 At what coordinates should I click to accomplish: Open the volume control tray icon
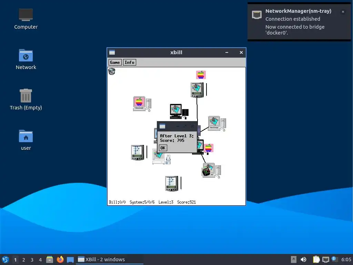click(x=303, y=259)
